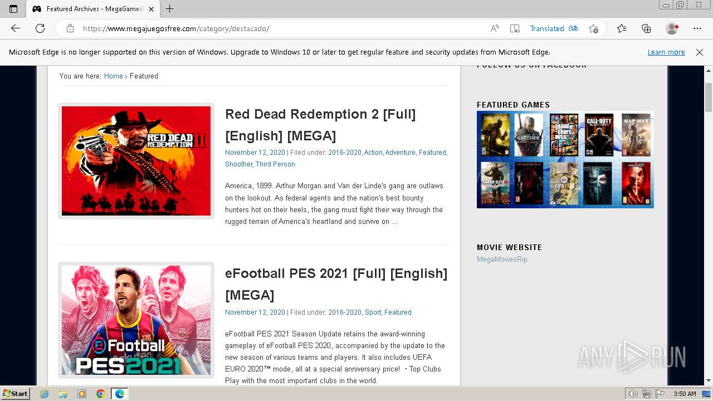
Task: Open Red Dead post's 2016-2020 category link
Action: point(345,153)
